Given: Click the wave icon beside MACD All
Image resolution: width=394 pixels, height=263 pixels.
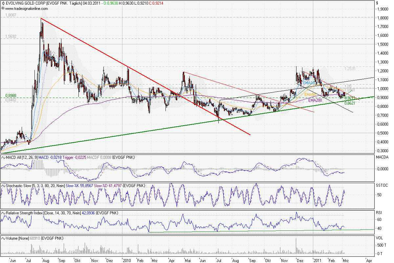Looking at the screenshot, I should [3, 158].
